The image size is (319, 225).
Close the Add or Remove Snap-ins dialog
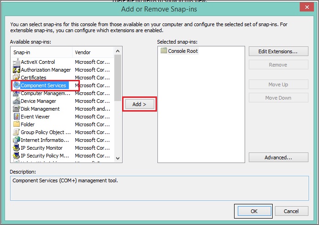pos(307,7)
